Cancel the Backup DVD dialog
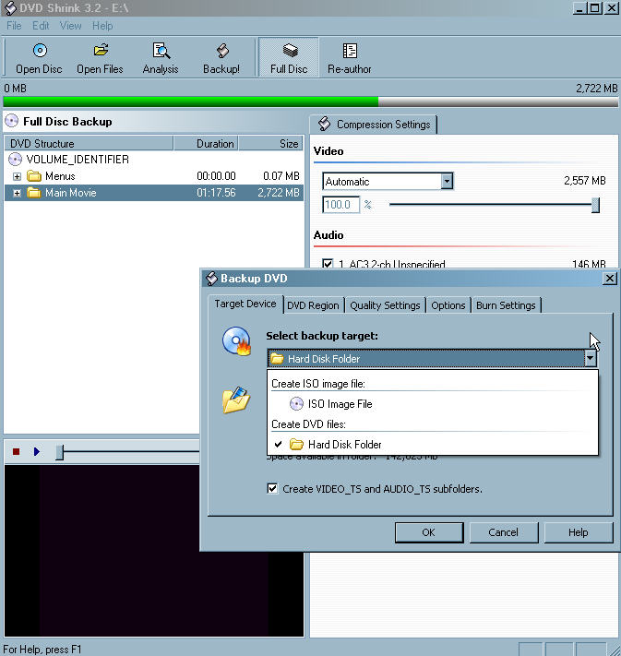The height and width of the screenshot is (656, 621). point(504,532)
